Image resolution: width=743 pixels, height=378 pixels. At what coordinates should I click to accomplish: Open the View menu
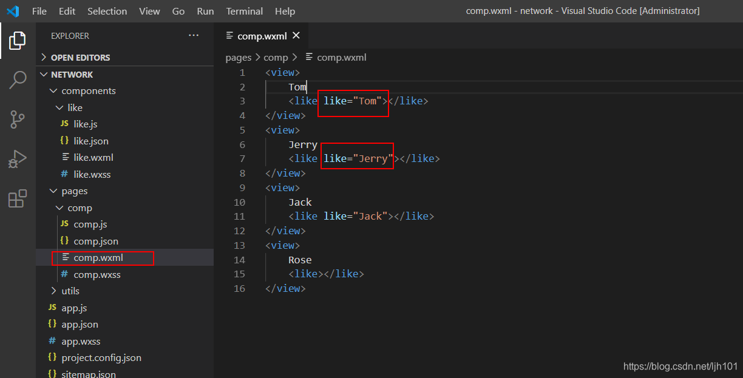pyautogui.click(x=149, y=11)
